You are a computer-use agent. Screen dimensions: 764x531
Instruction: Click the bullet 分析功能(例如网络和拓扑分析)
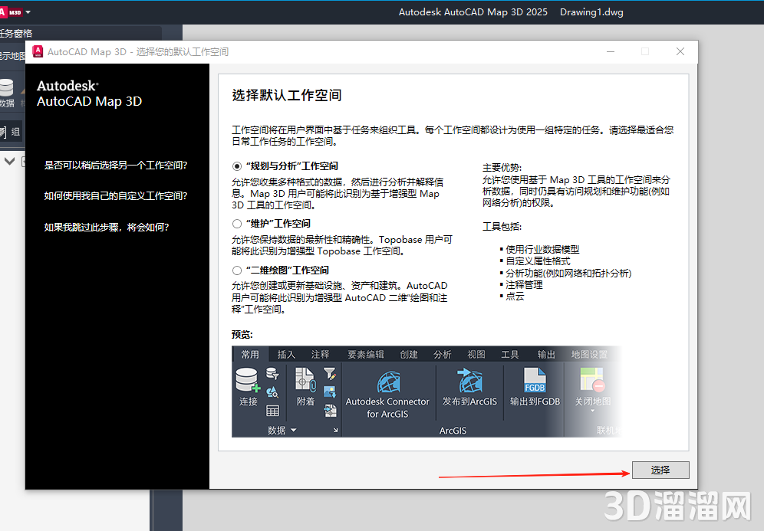click(x=568, y=273)
